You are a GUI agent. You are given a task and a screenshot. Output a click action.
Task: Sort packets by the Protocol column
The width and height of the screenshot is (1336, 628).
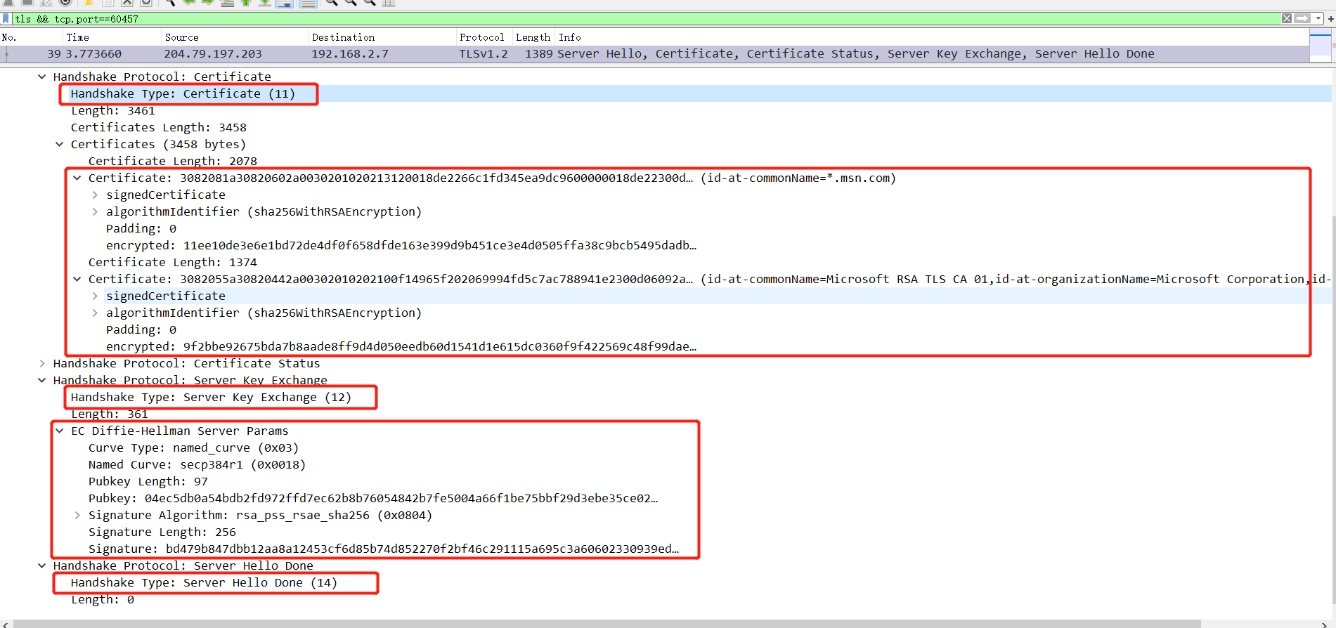tap(481, 37)
